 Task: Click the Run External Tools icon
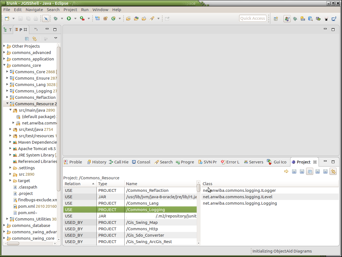(82, 18)
